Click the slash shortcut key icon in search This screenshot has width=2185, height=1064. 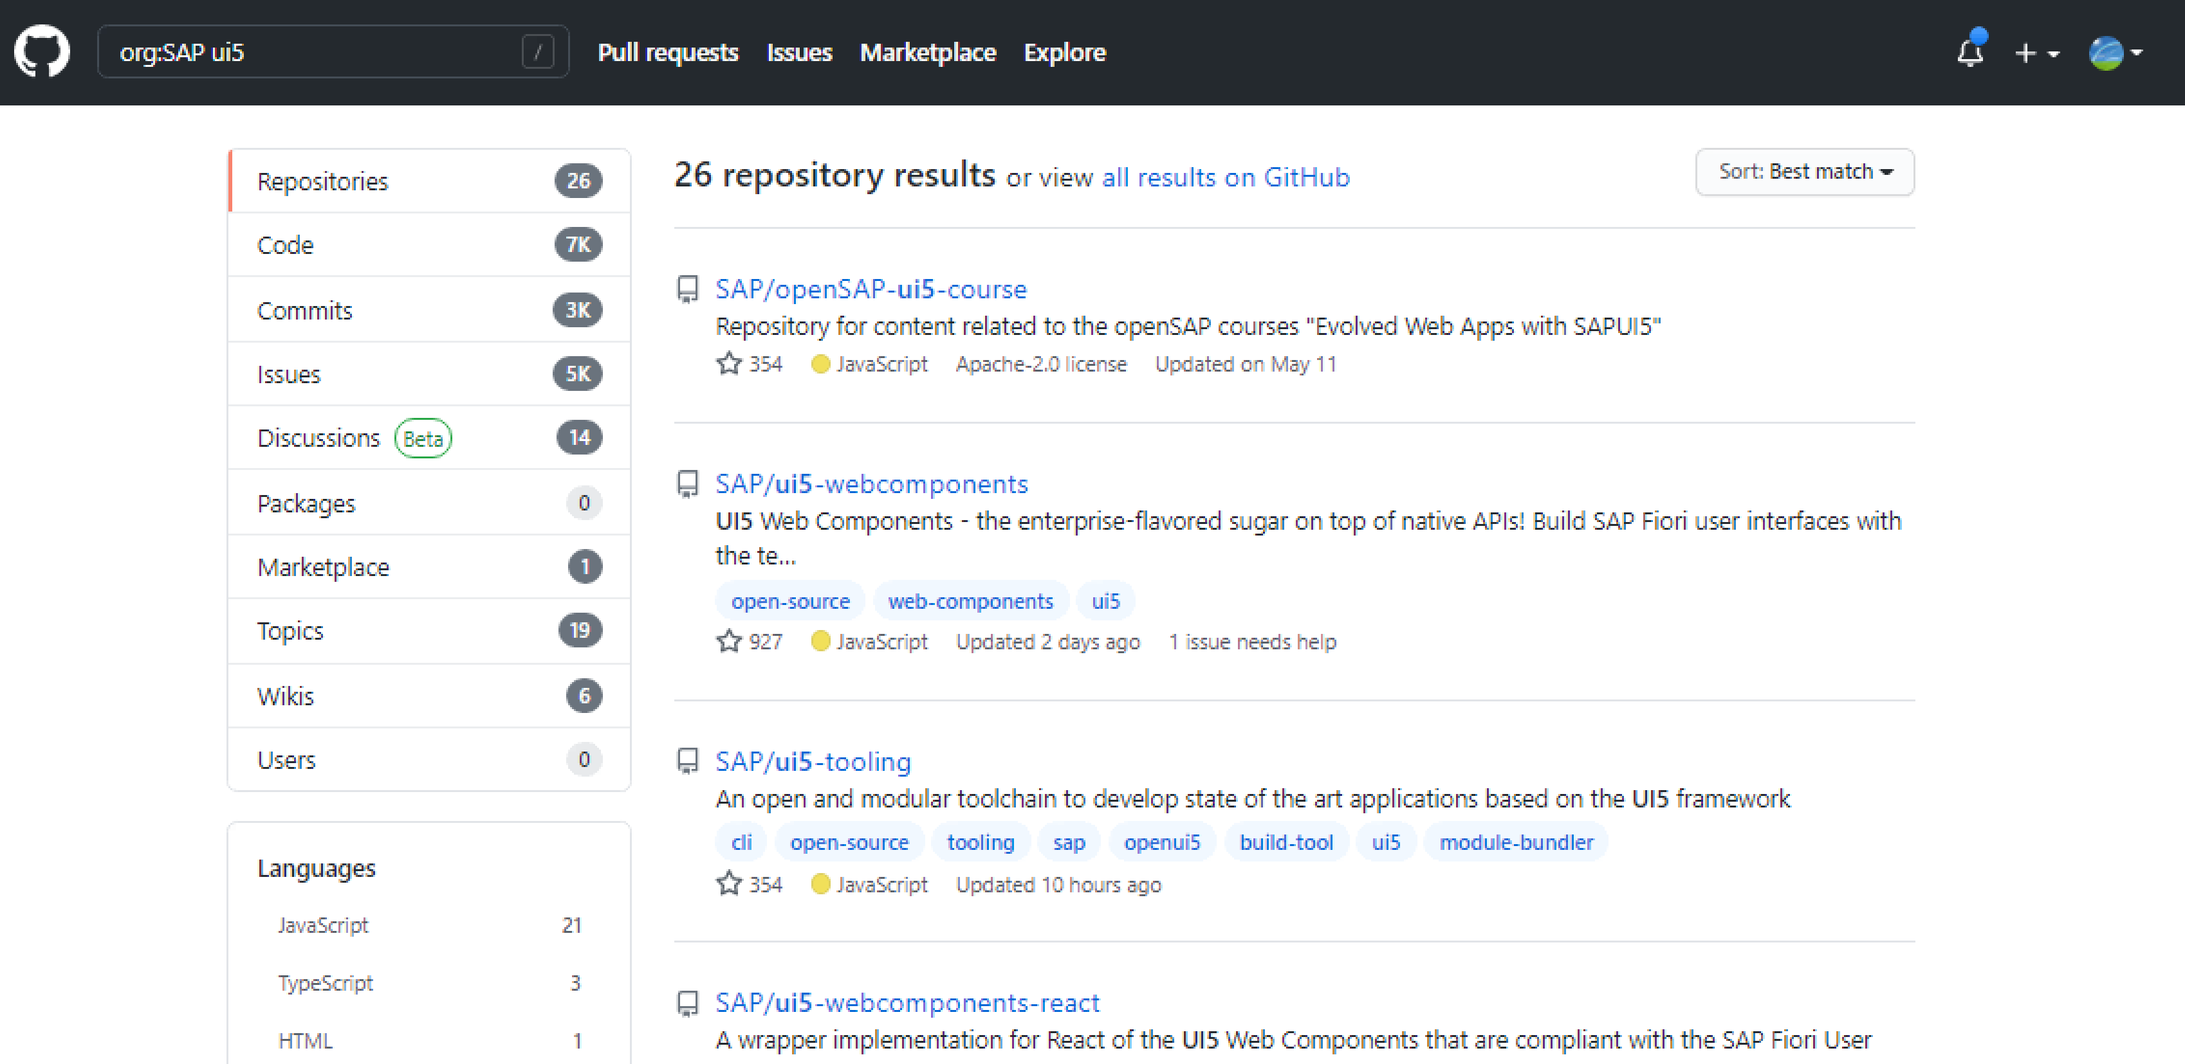(x=537, y=53)
